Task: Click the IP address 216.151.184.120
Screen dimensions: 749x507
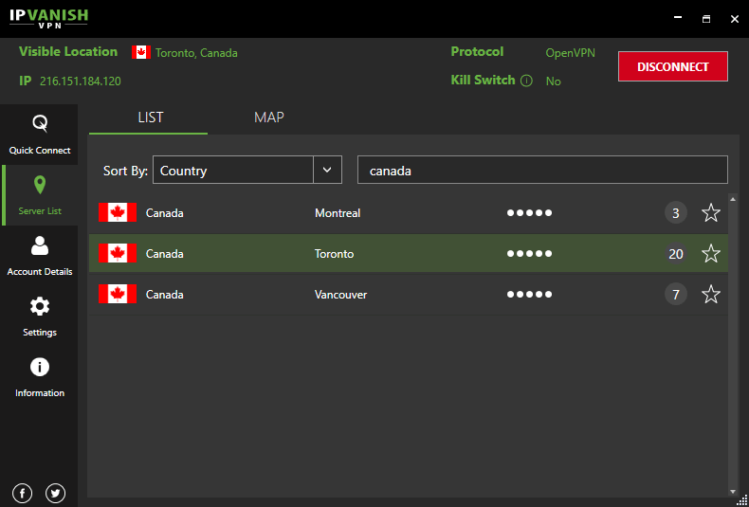Action: [81, 81]
